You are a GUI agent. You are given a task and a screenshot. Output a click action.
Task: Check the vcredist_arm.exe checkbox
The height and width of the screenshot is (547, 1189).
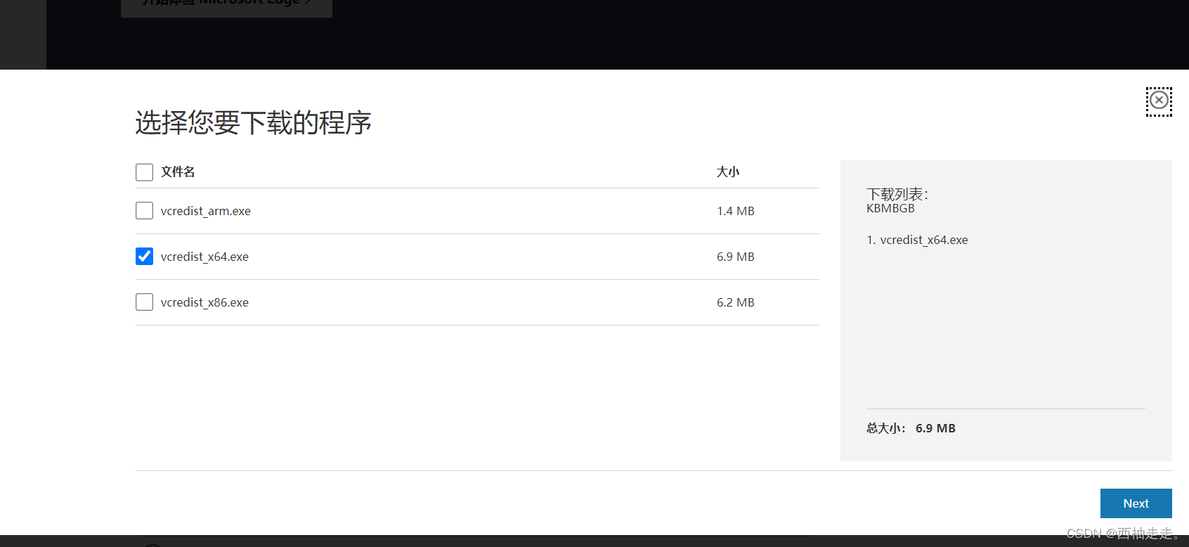(x=144, y=210)
